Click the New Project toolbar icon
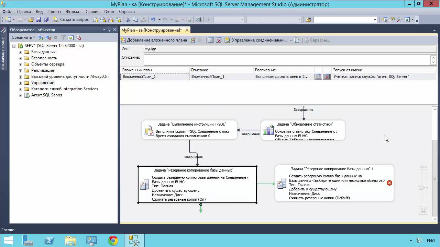Viewport: 440px width, 247px height. click(x=8, y=20)
